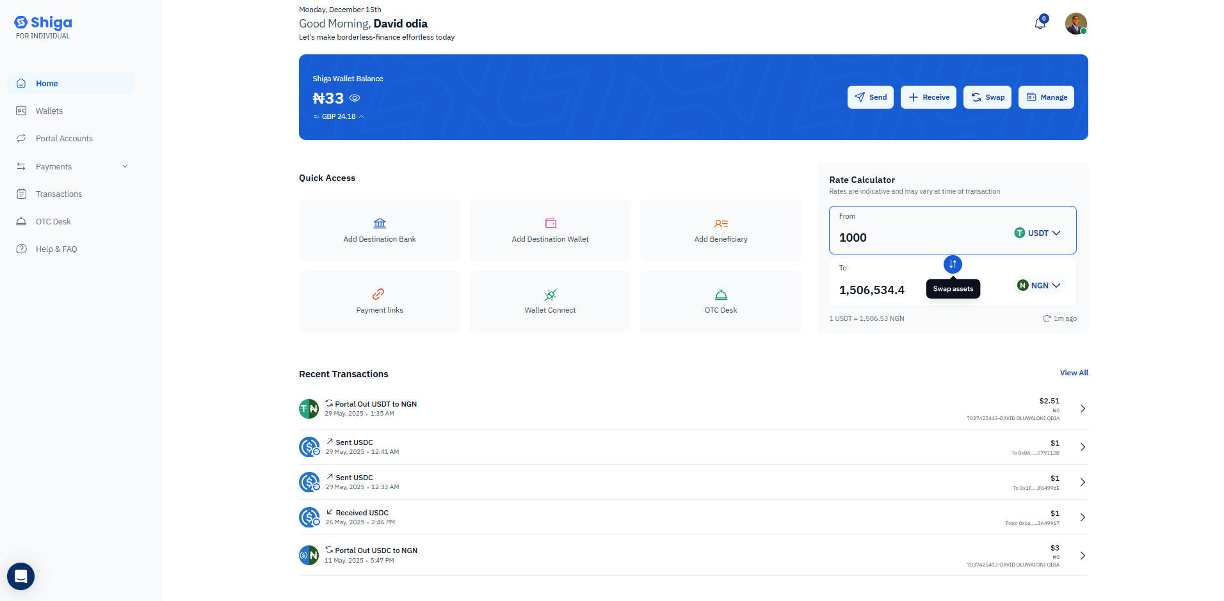Screen dimensions: 1224x601
Task: Click the Payment links icon
Action: [378, 294]
